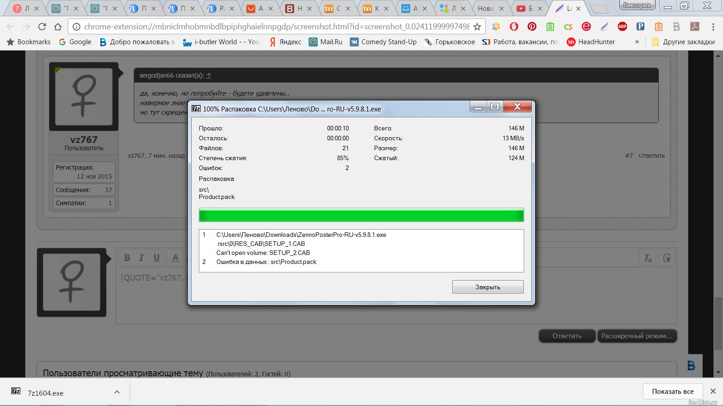Viewport: 723px width, 406px height.
Task: Click the Bold formatting icon in the editor
Action: (127, 258)
